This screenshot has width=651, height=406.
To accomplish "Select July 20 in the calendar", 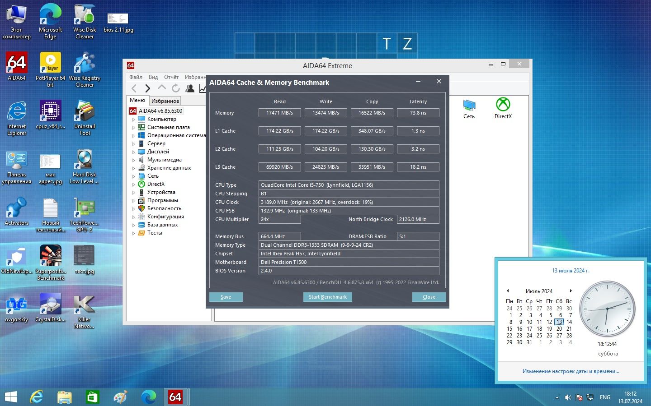I will click(x=559, y=329).
